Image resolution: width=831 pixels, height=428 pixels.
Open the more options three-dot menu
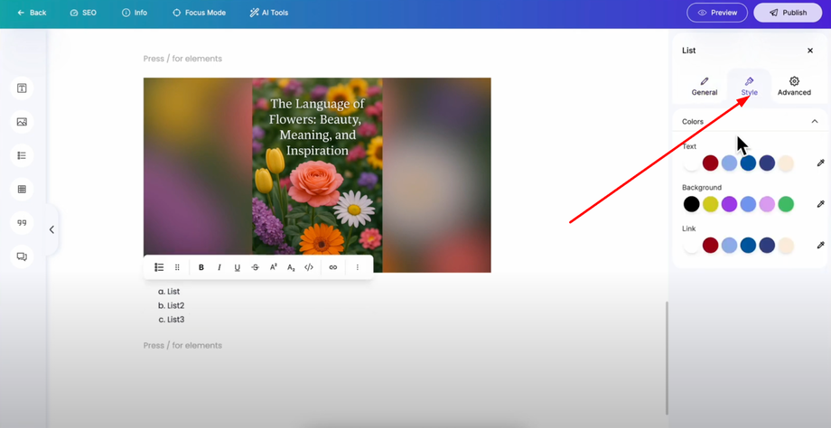[357, 267]
